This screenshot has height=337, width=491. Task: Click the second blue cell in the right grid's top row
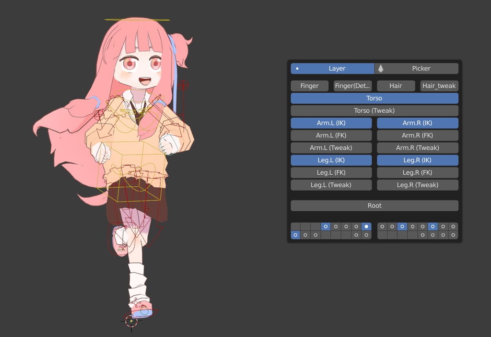(x=432, y=227)
